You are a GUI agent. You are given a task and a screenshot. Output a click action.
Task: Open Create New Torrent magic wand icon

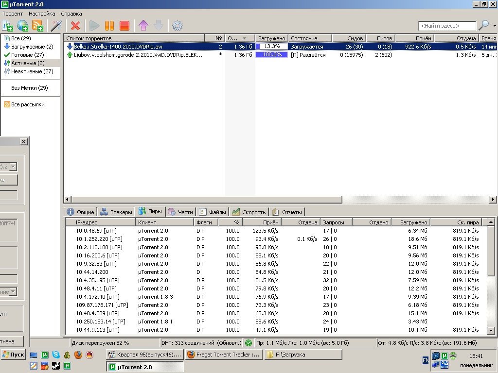56,26
